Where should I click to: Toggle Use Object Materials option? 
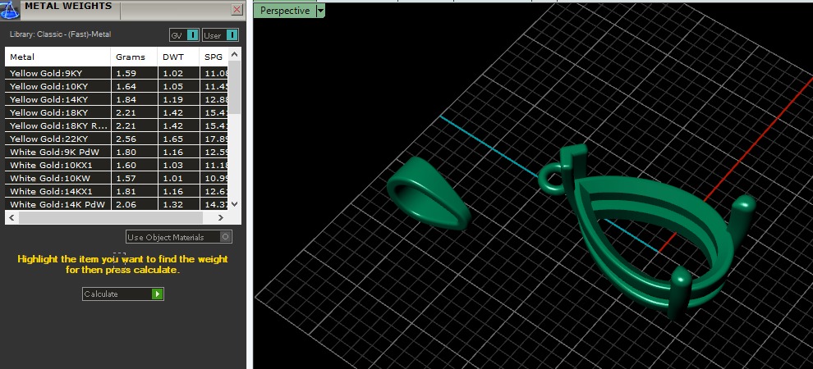click(x=179, y=237)
